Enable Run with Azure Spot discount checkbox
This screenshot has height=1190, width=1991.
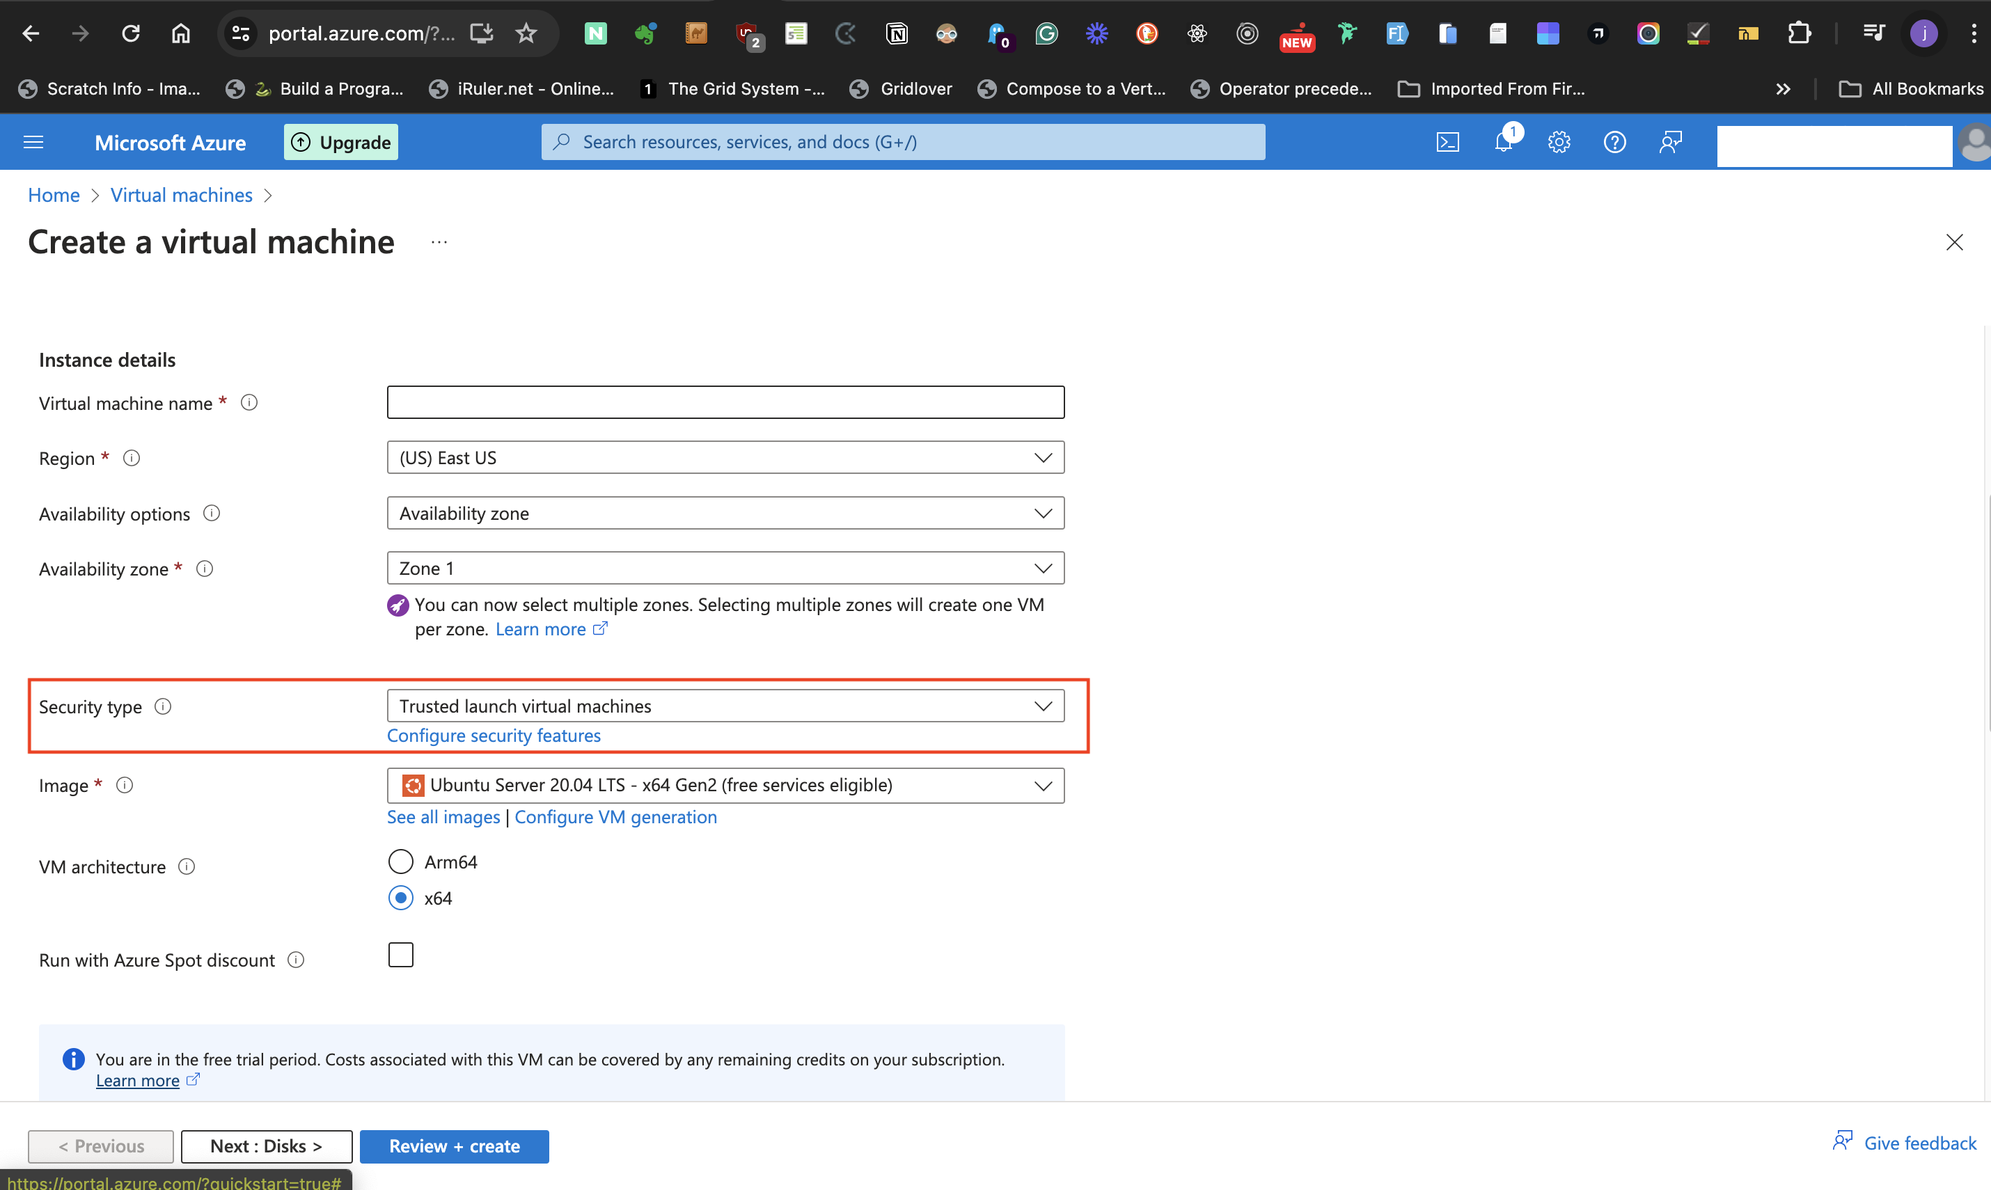click(400, 955)
